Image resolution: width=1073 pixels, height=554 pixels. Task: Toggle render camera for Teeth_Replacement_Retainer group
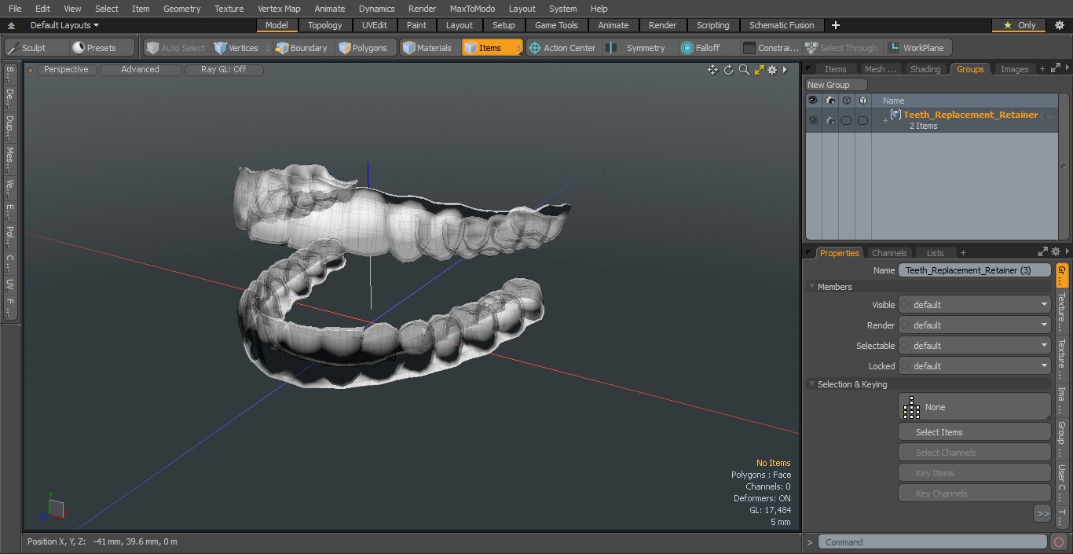[829, 120]
